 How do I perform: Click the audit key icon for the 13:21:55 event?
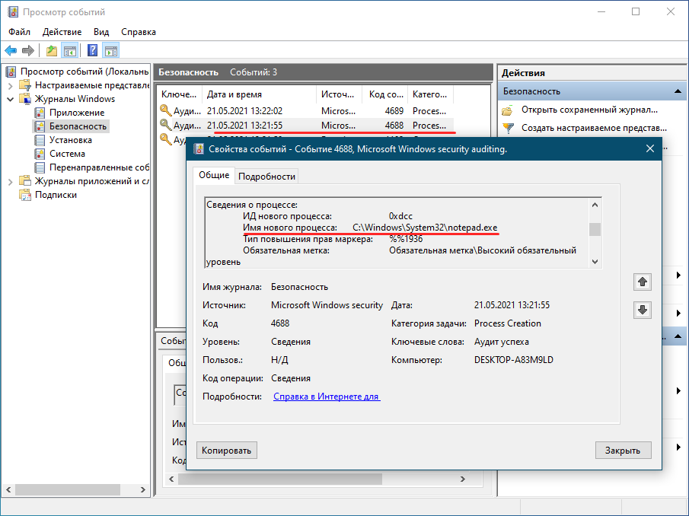[166, 125]
